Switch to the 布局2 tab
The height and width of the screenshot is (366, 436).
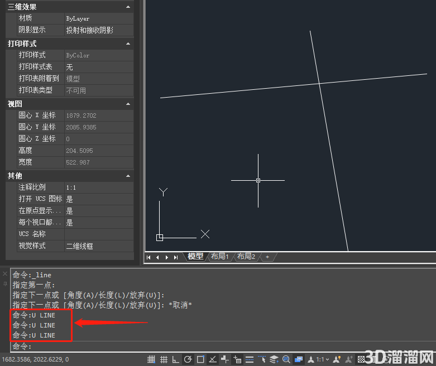[246, 256]
